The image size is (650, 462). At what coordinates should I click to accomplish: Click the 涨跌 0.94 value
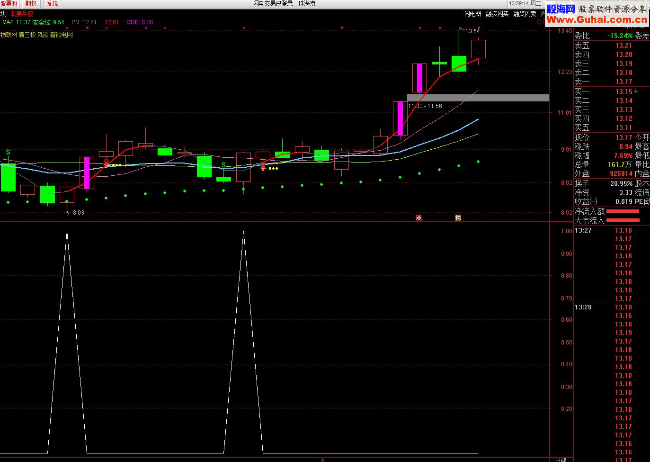626,146
